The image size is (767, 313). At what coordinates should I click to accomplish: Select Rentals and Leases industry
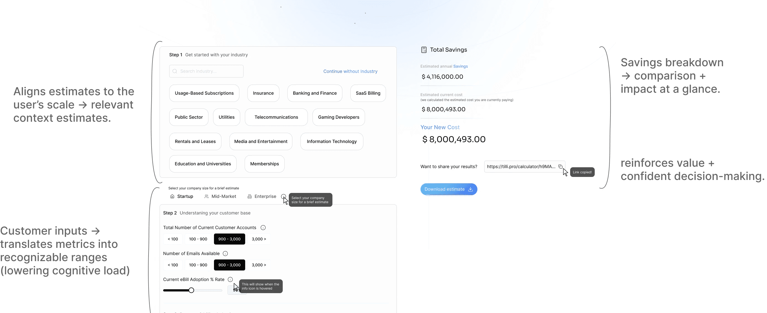(x=195, y=141)
